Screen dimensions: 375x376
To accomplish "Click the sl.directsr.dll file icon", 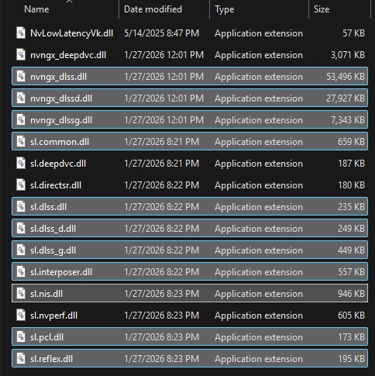I will pyautogui.click(x=21, y=185).
